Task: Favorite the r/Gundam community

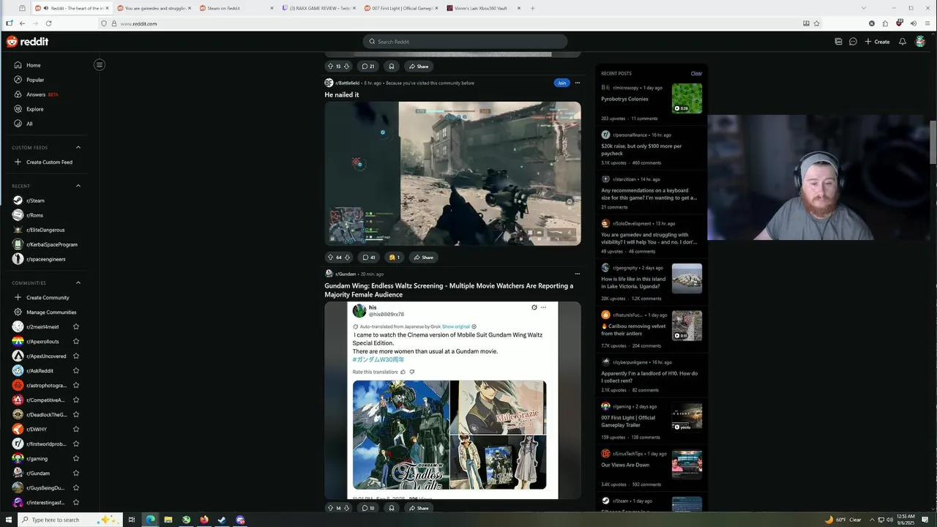Action: pos(76,474)
